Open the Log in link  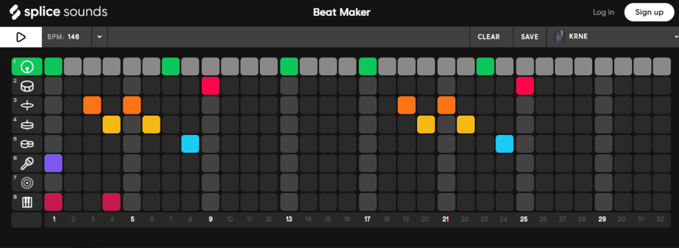click(603, 12)
